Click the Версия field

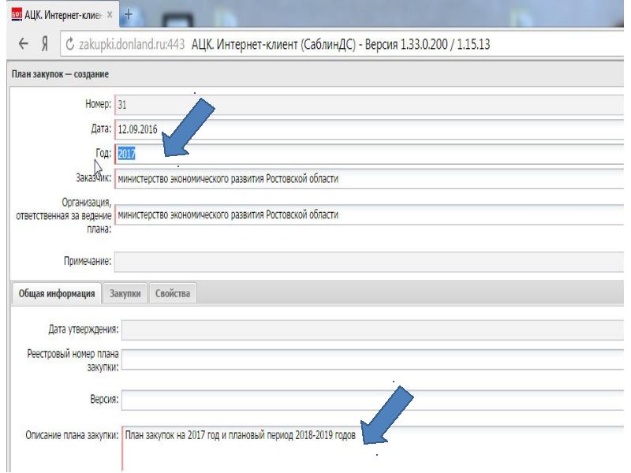pyautogui.click(x=372, y=400)
